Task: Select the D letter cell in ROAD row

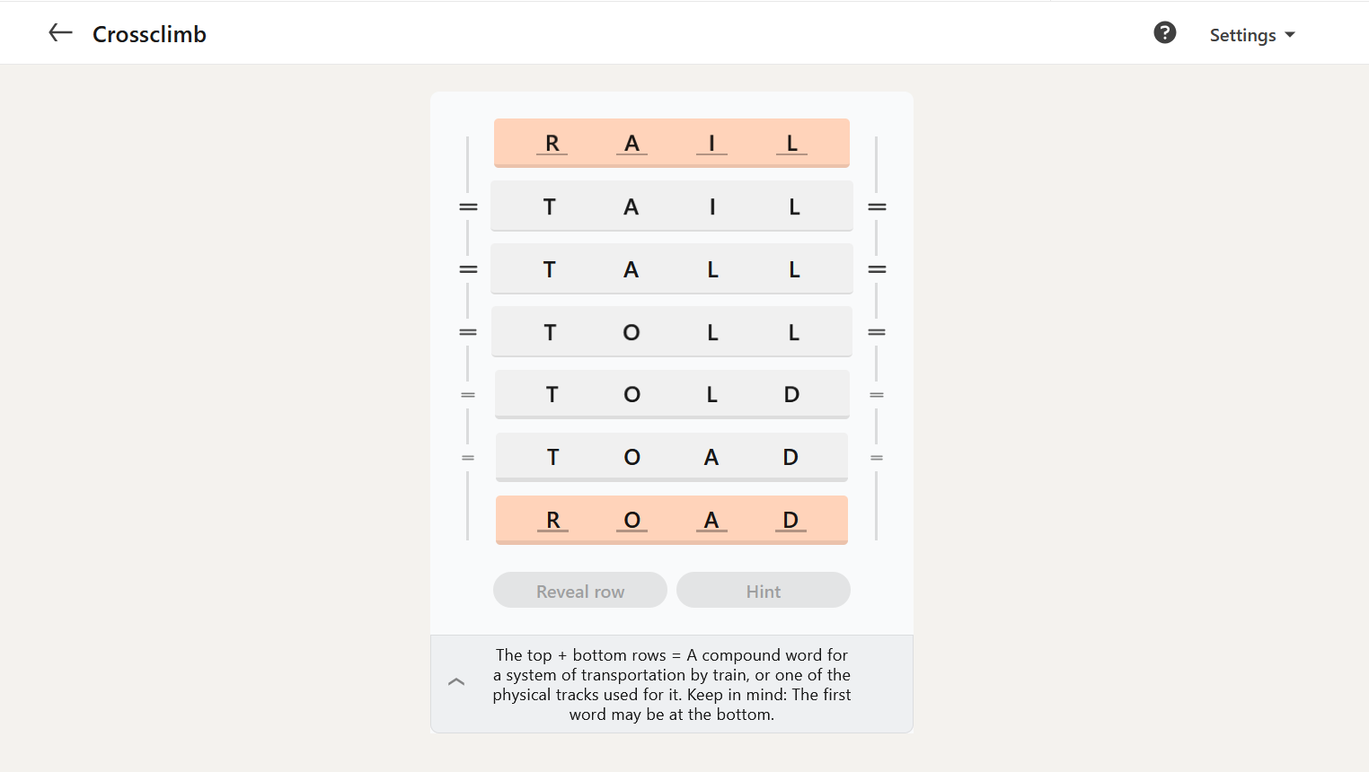Action: (790, 521)
